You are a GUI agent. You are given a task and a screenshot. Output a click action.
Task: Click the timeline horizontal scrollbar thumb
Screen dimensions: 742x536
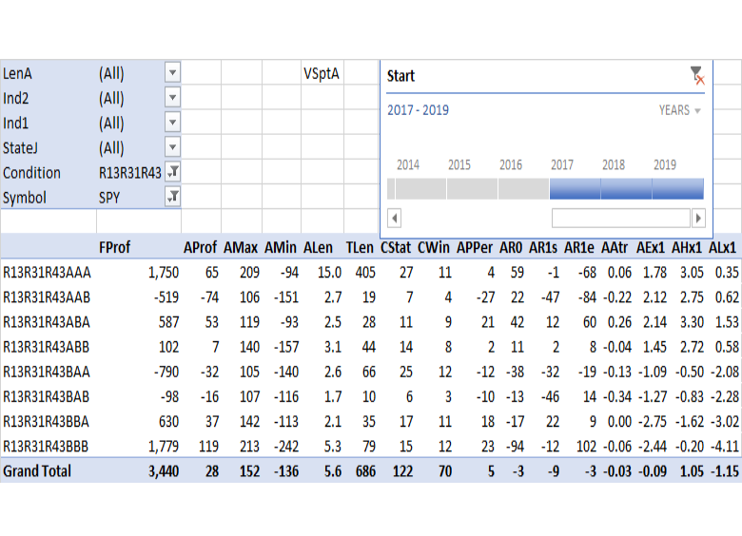621,219
